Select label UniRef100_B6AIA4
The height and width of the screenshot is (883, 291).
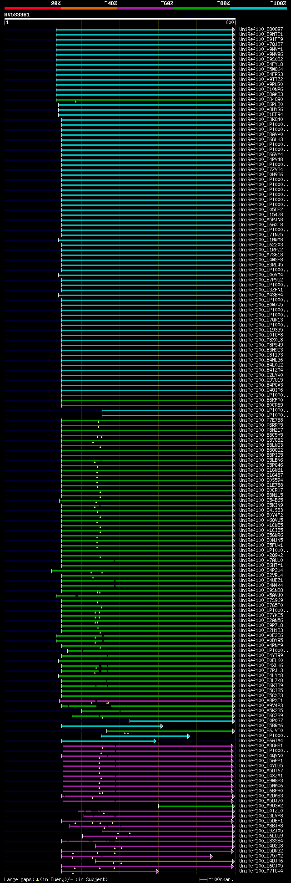click(x=261, y=741)
